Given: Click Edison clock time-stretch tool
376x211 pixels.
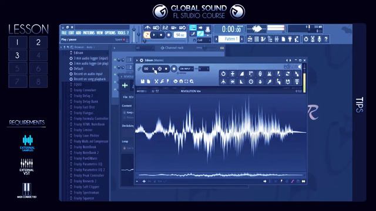Looking at the screenshot, I should 251,82.
